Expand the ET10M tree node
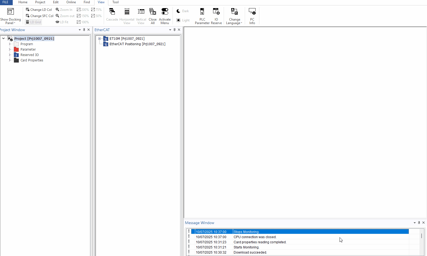The height and width of the screenshot is (256, 427). coord(99,39)
